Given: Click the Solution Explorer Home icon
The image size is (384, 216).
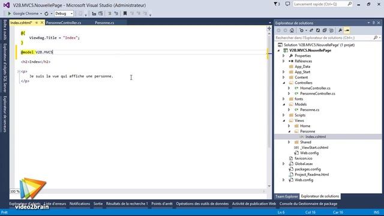Looking at the screenshot, I should pos(292,31).
